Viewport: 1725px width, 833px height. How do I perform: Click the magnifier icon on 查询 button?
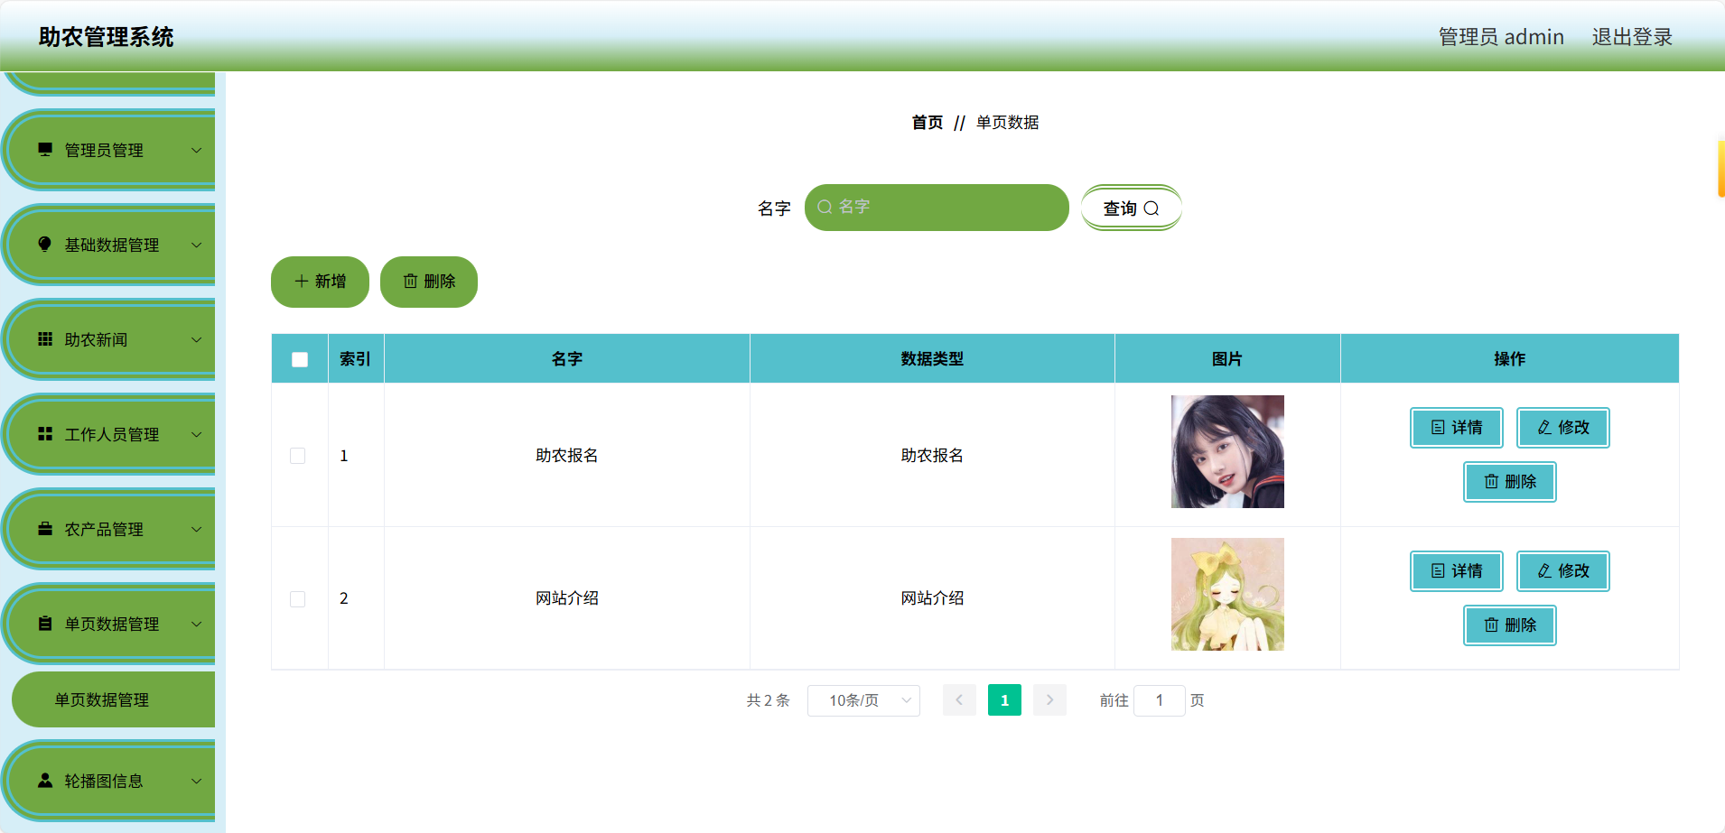[1152, 208]
